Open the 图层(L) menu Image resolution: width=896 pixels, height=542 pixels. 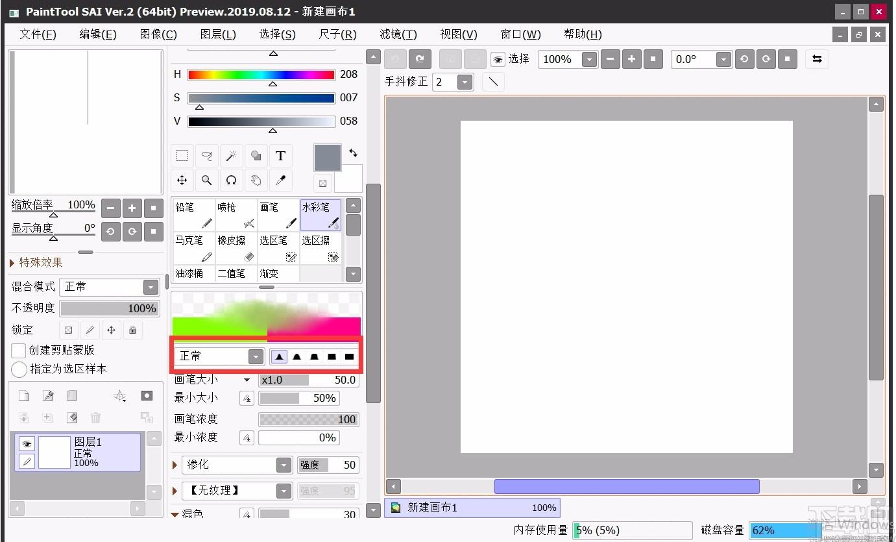218,34
